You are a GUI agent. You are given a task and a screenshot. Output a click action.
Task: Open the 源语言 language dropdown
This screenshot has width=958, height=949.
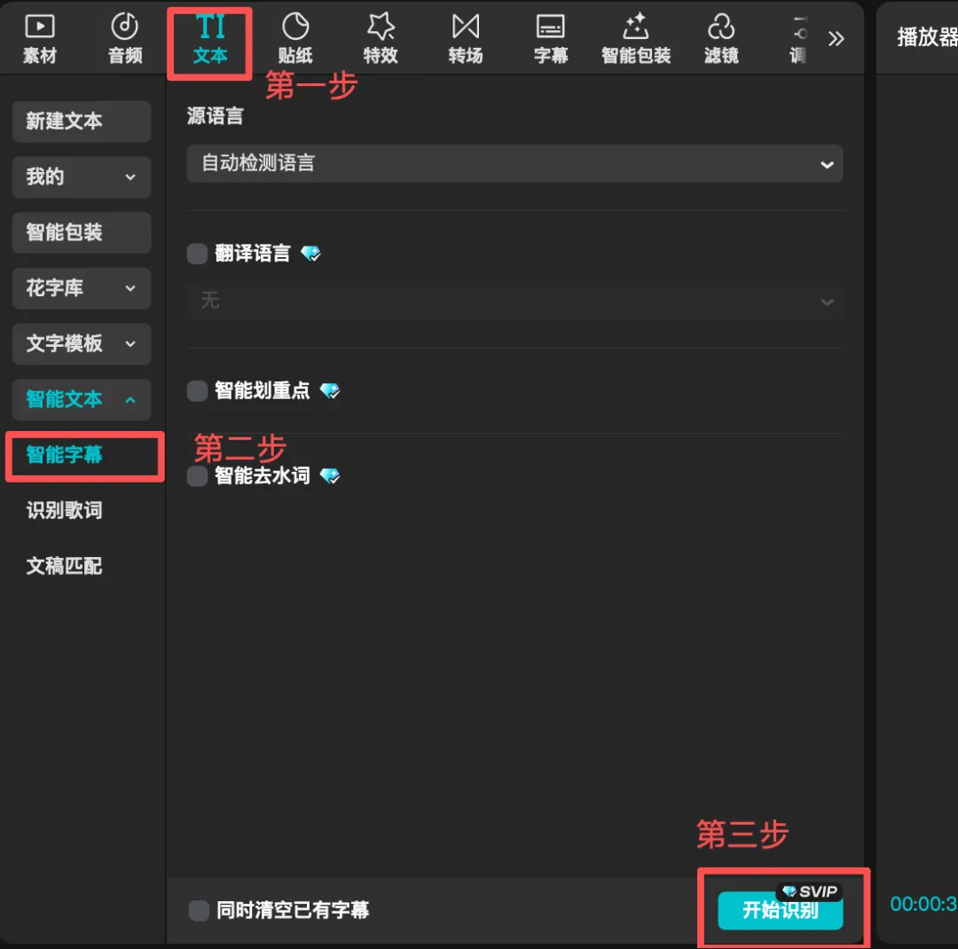514,164
